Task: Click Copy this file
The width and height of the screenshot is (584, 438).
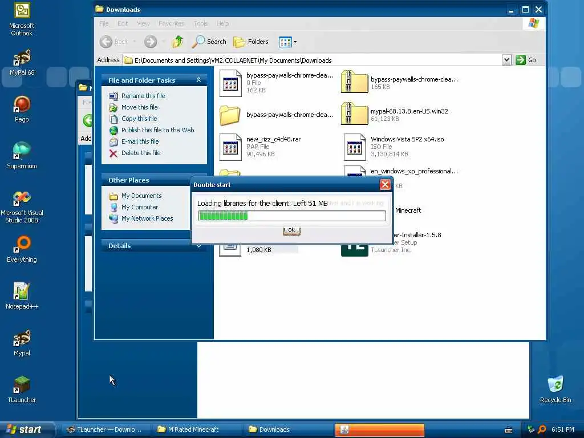Action: (x=139, y=119)
